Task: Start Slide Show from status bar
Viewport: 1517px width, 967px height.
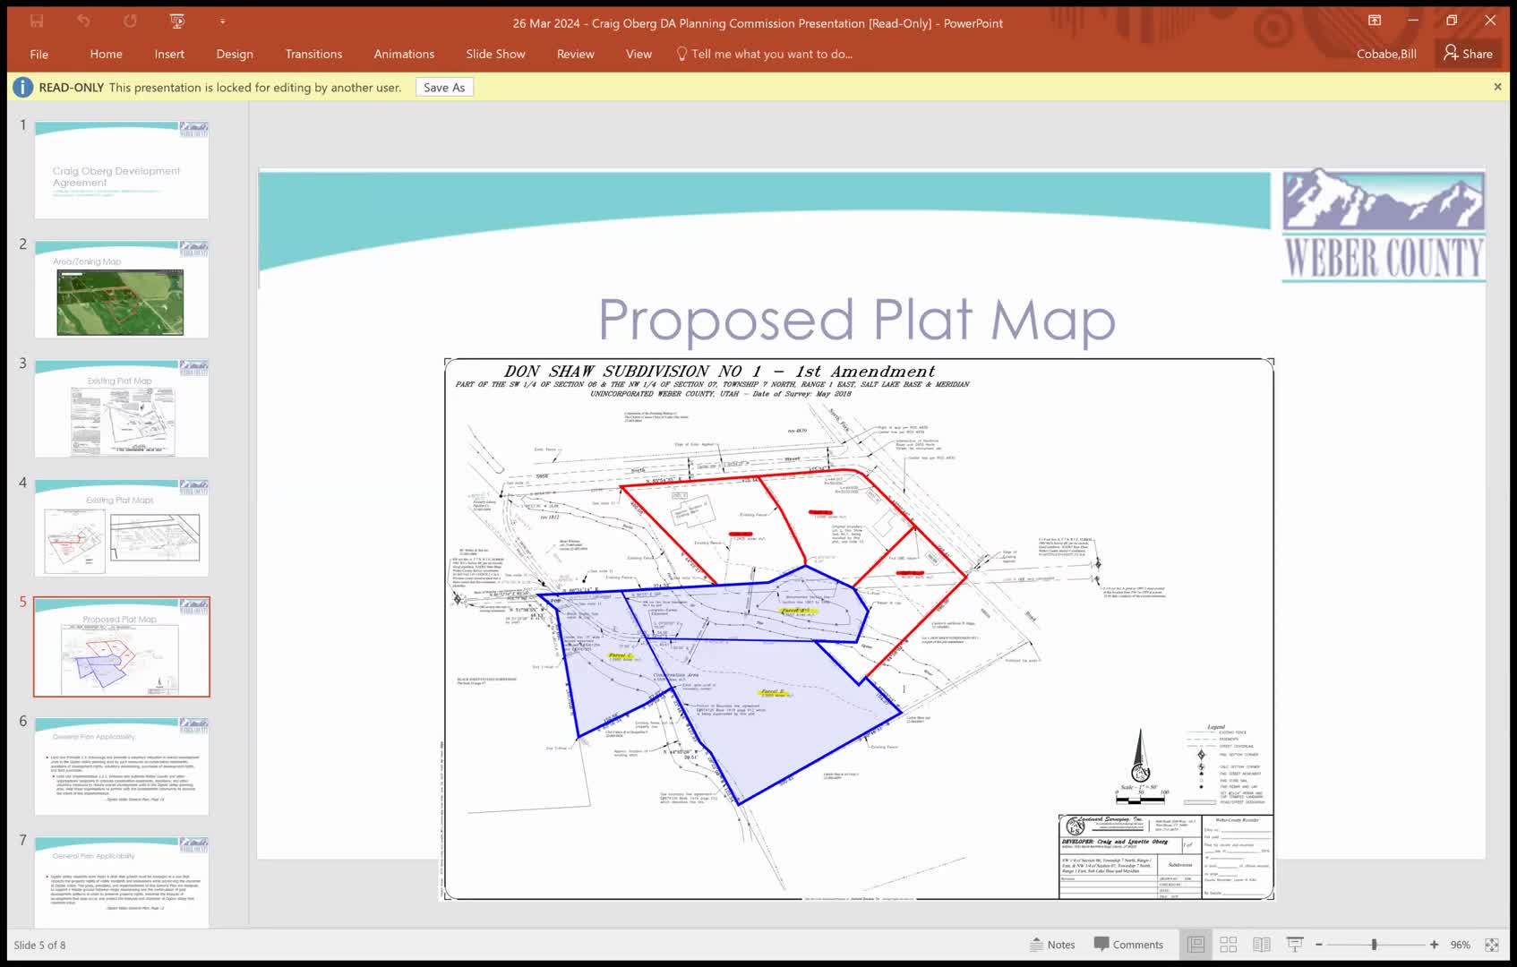Action: pyautogui.click(x=1295, y=945)
